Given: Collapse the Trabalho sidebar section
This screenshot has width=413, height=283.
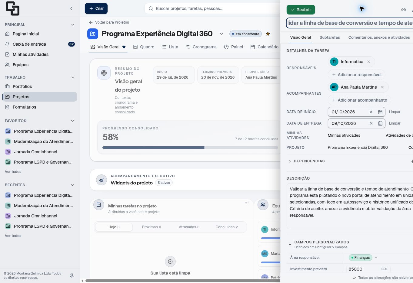Looking at the screenshot, I should pos(73,77).
